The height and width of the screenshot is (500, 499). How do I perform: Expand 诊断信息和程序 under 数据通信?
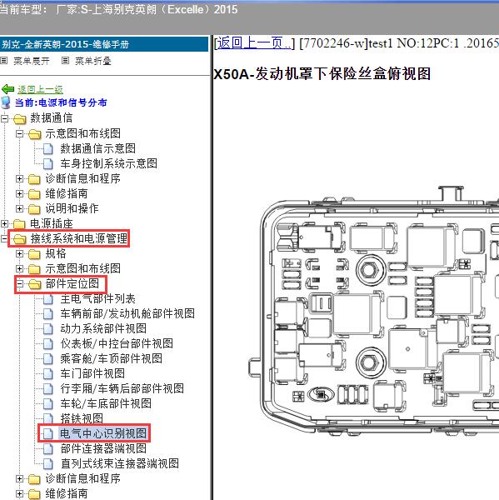click(19, 178)
